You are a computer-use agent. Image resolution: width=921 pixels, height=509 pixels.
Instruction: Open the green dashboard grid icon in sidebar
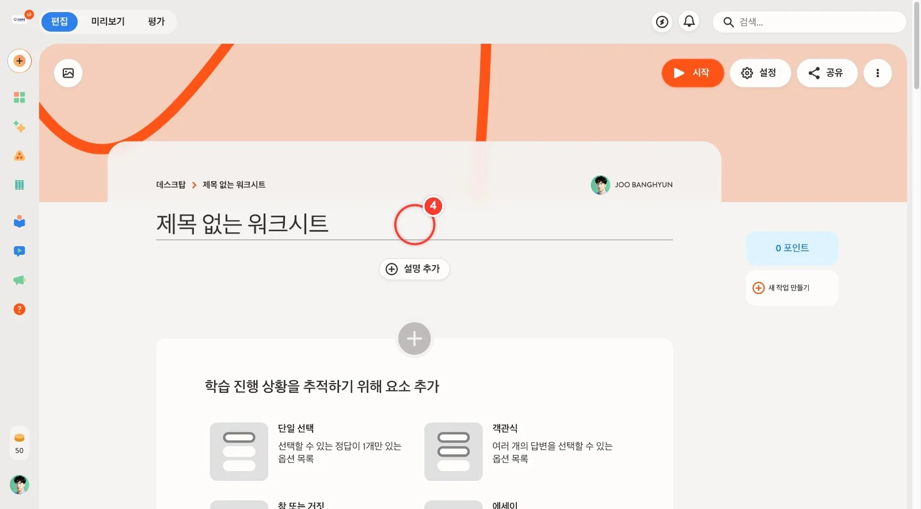pyautogui.click(x=20, y=97)
